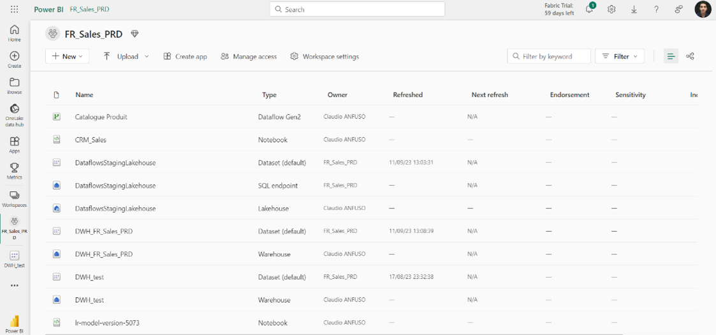This screenshot has height=335, width=716.
Task: Click the workspace avatar icon next to title
Action: (53, 33)
